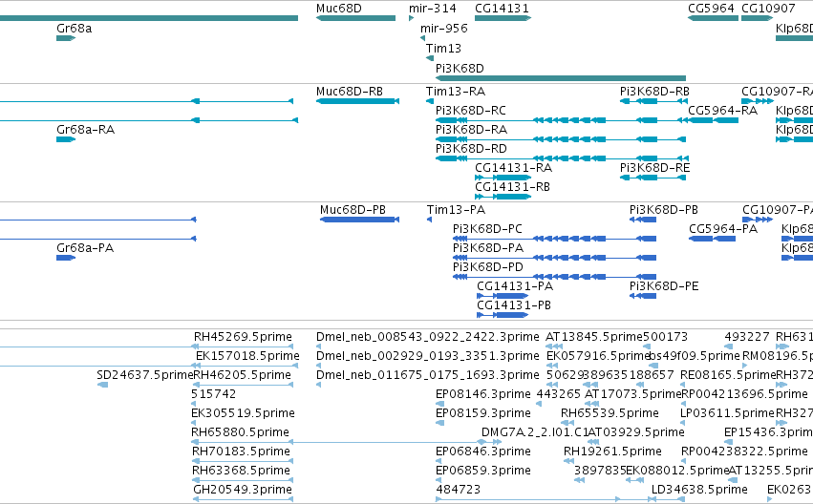813x504 pixels.
Task: Select the RH70183.5prime EST label
Action: tap(241, 451)
